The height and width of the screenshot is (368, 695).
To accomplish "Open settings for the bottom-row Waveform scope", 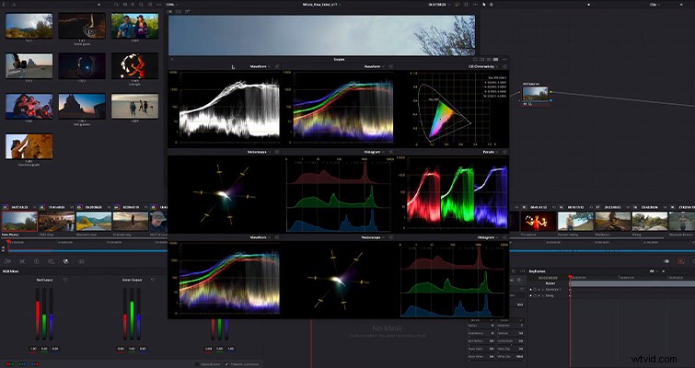I will 277,237.
